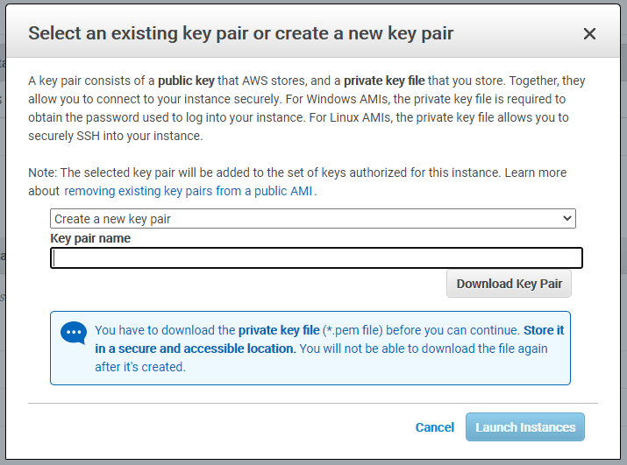Image resolution: width=627 pixels, height=465 pixels.
Task: Close the key pair dialog with the X
Action: (589, 33)
